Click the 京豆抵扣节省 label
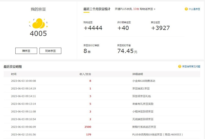 (x=124, y=45)
